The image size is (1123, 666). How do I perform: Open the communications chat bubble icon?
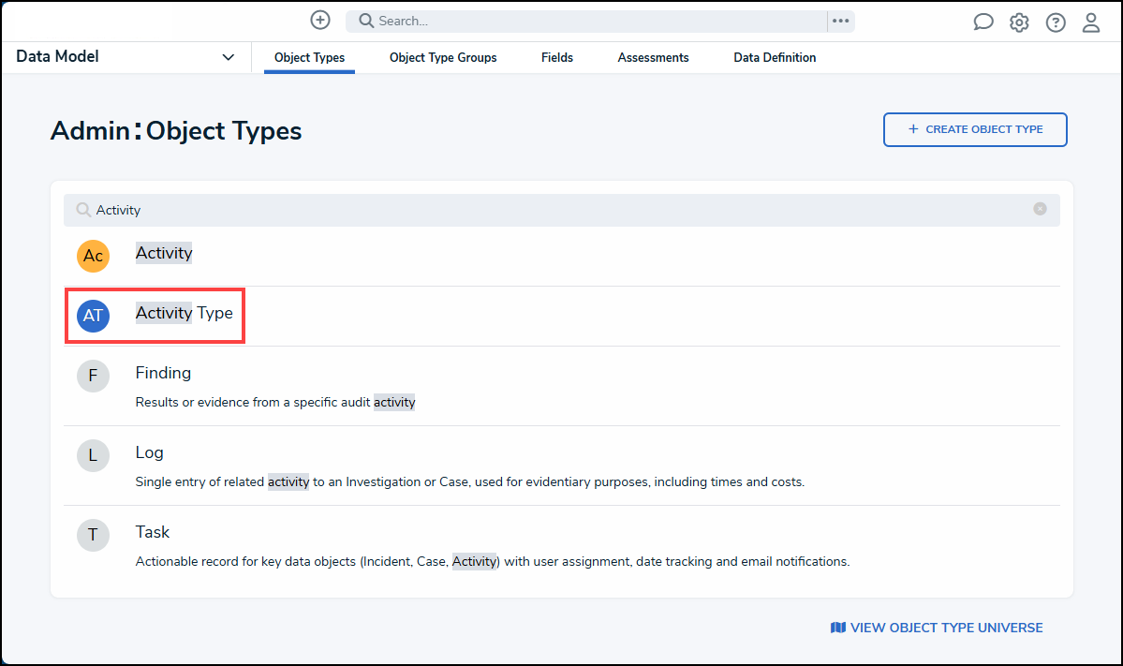click(x=983, y=22)
